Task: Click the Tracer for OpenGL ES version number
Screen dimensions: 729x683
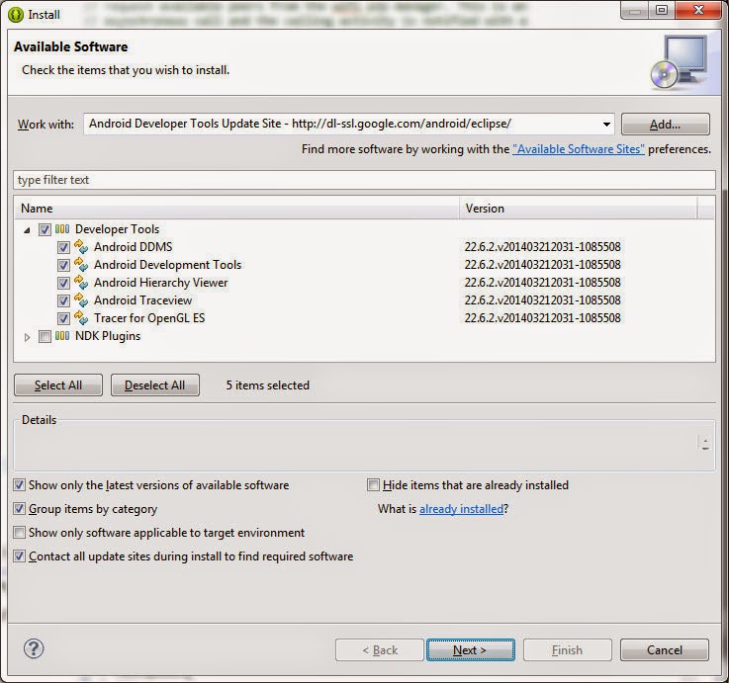Action: tap(543, 318)
